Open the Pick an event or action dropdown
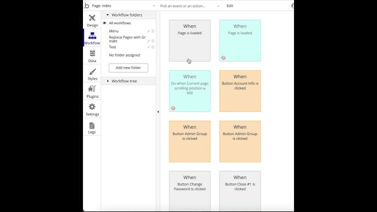Viewport: 377px width, 212px height. pyautogui.click(x=190, y=6)
